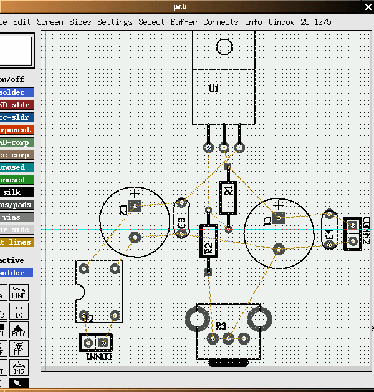Activate the DEL delete tool

pyautogui.click(x=19, y=348)
